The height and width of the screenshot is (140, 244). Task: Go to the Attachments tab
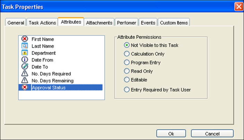pyautogui.click(x=99, y=23)
